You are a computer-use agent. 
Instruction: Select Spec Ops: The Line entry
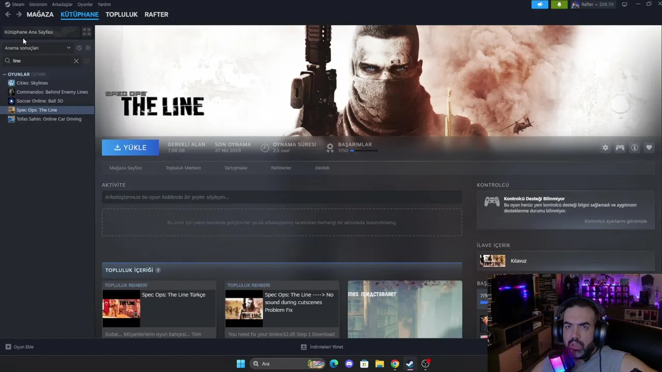pos(47,110)
